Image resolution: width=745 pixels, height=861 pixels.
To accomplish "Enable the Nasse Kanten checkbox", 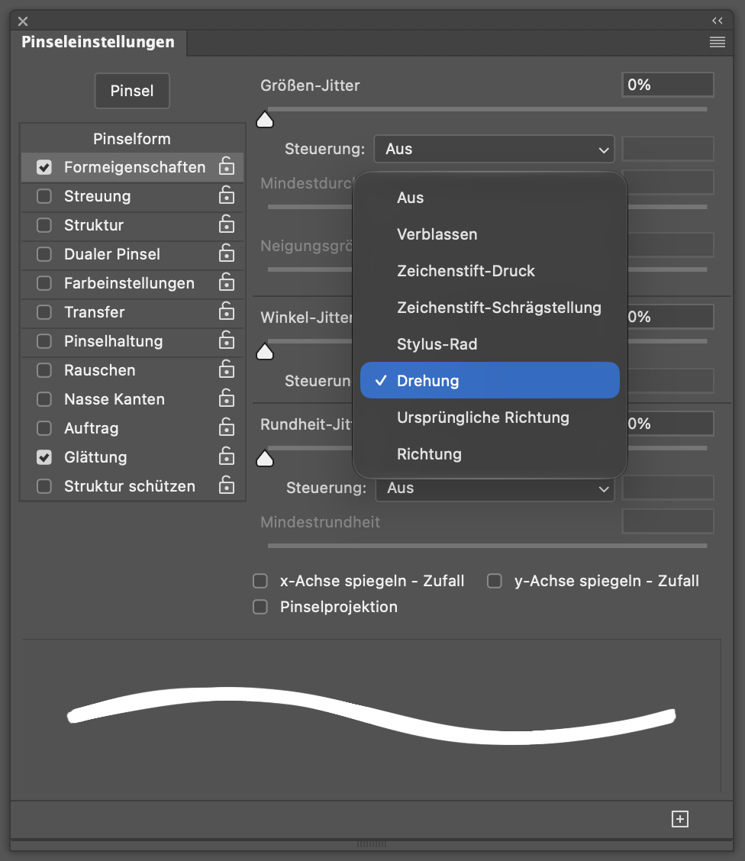I will coord(44,399).
